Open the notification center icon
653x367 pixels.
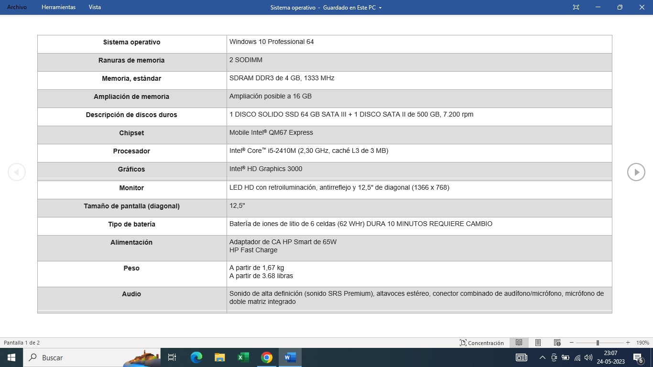pyautogui.click(x=638, y=357)
